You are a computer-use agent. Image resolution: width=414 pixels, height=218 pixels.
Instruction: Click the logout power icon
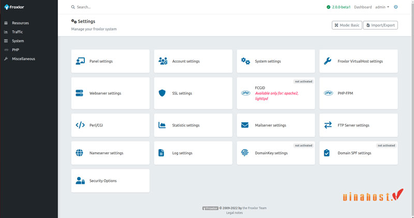[x=395, y=7]
